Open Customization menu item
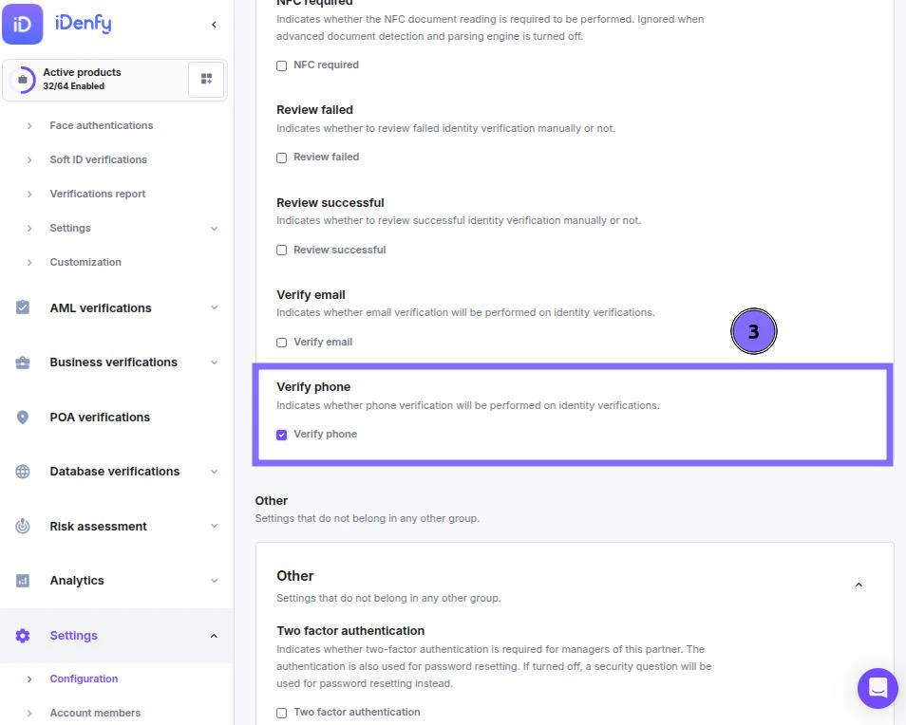 click(85, 262)
